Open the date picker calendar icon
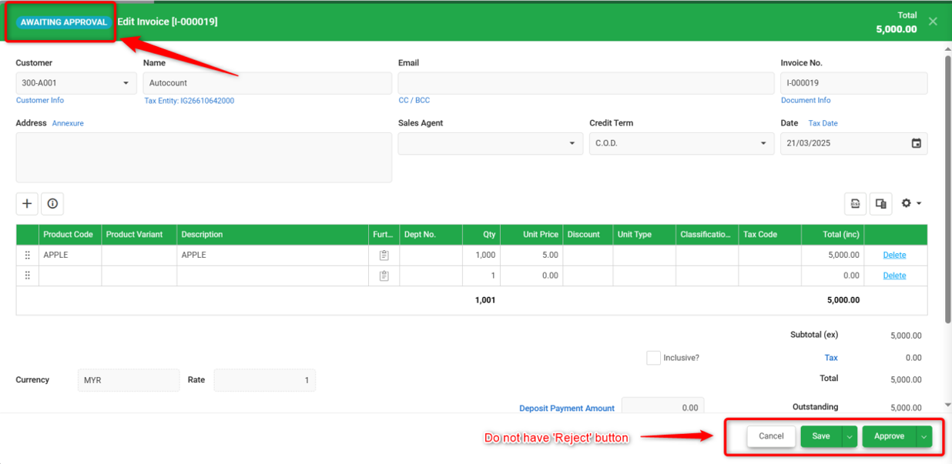 916,143
